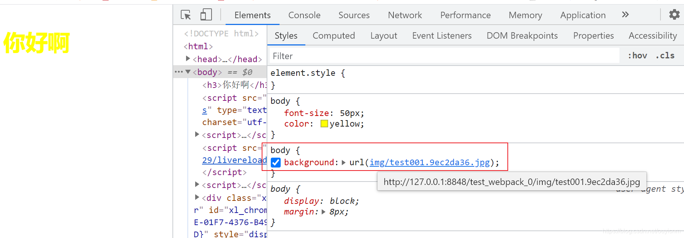Select the html element node
The height and width of the screenshot is (238, 684).
tap(198, 46)
